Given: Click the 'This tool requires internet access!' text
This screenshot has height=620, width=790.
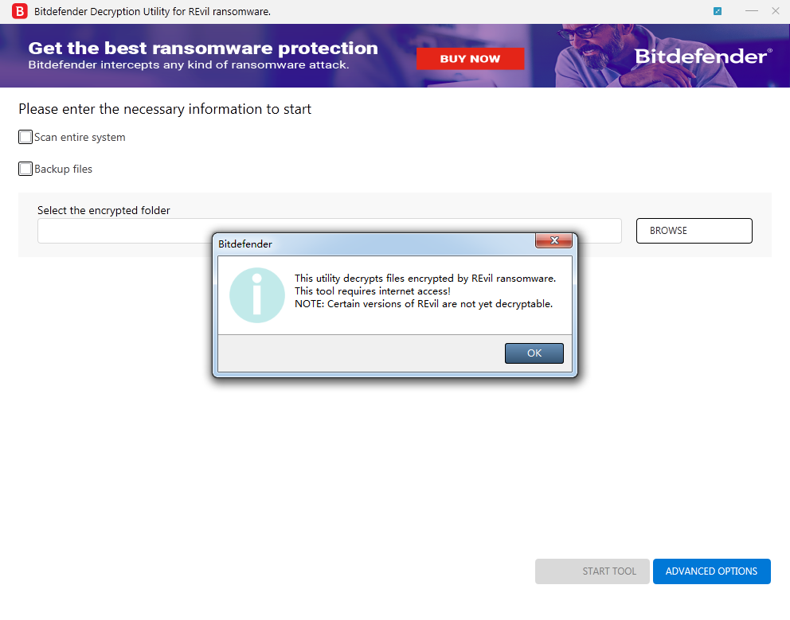Looking at the screenshot, I should [x=373, y=291].
